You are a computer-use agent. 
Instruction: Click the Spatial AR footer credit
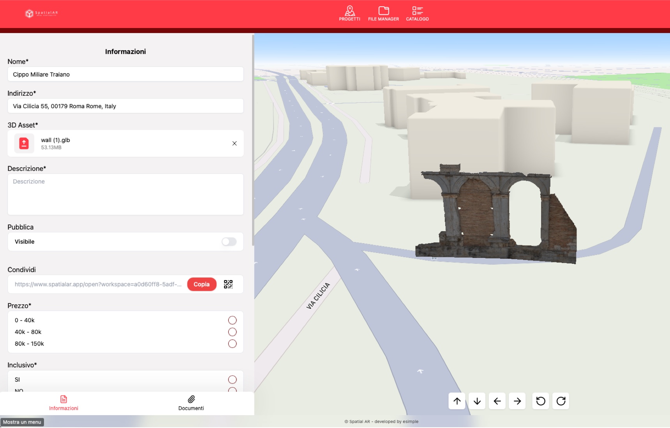pyautogui.click(x=381, y=422)
